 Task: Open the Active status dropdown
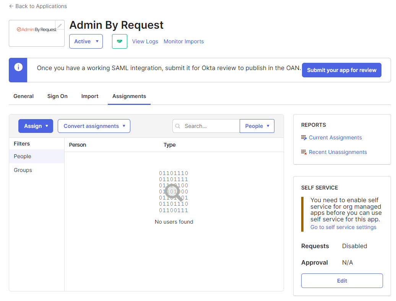(x=86, y=41)
